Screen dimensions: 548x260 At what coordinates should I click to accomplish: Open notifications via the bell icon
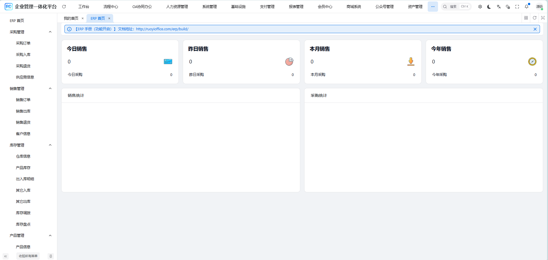526,6
